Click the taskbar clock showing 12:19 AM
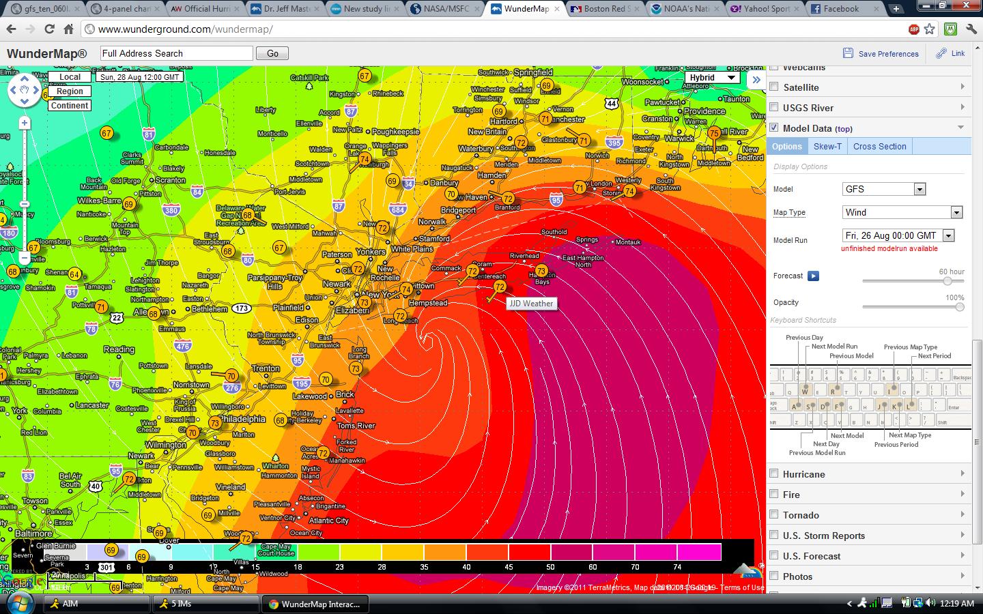Viewport: 983px width, 614px height. coord(957,604)
